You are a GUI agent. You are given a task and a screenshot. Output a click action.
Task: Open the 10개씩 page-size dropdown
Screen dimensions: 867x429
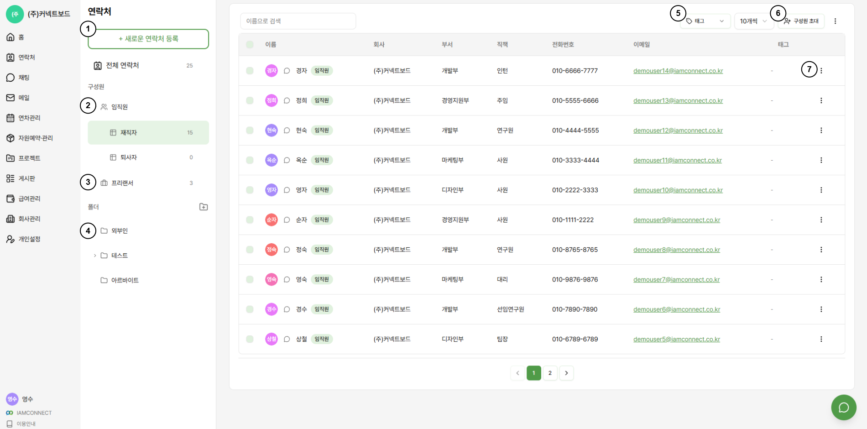[753, 21]
